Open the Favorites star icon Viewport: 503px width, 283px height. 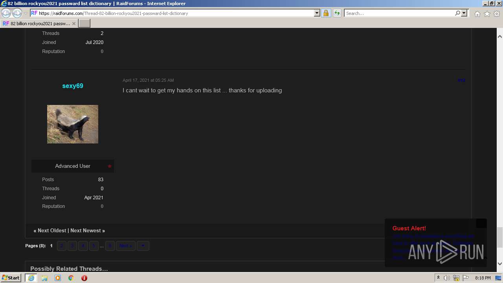tap(487, 14)
